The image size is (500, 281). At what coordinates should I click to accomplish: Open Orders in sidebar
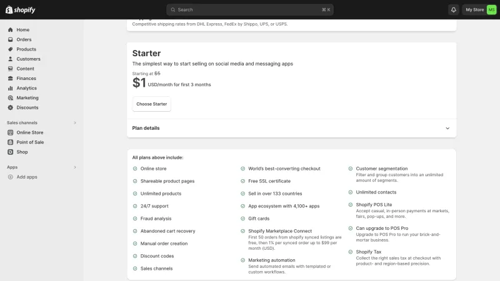[24, 39]
